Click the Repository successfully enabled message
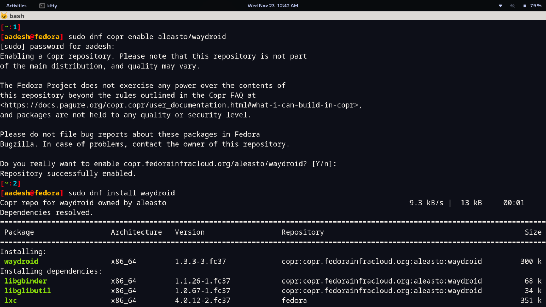This screenshot has width=546, height=307. click(x=68, y=173)
